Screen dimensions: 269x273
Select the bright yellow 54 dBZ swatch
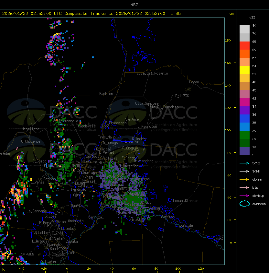coord(244,70)
